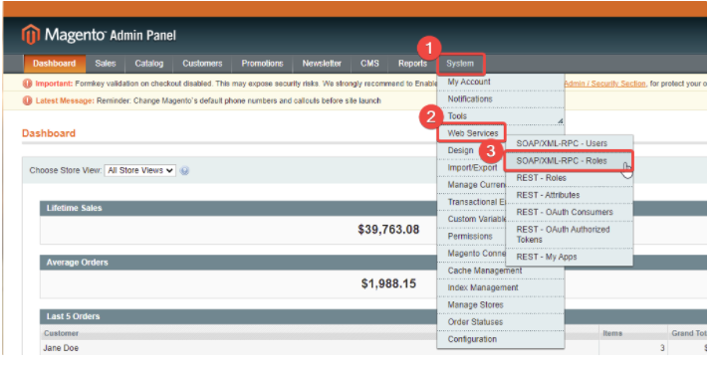Expand the Tools submenu arrow
Viewport: 711px width, 367px height.
(x=561, y=120)
